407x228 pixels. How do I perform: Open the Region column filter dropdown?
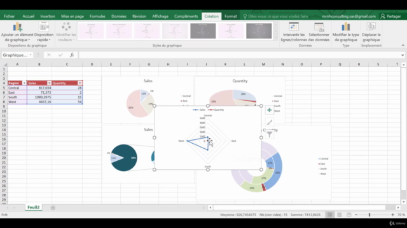click(x=24, y=83)
